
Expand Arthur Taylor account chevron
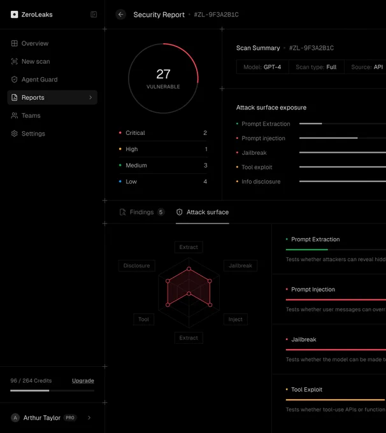click(89, 418)
